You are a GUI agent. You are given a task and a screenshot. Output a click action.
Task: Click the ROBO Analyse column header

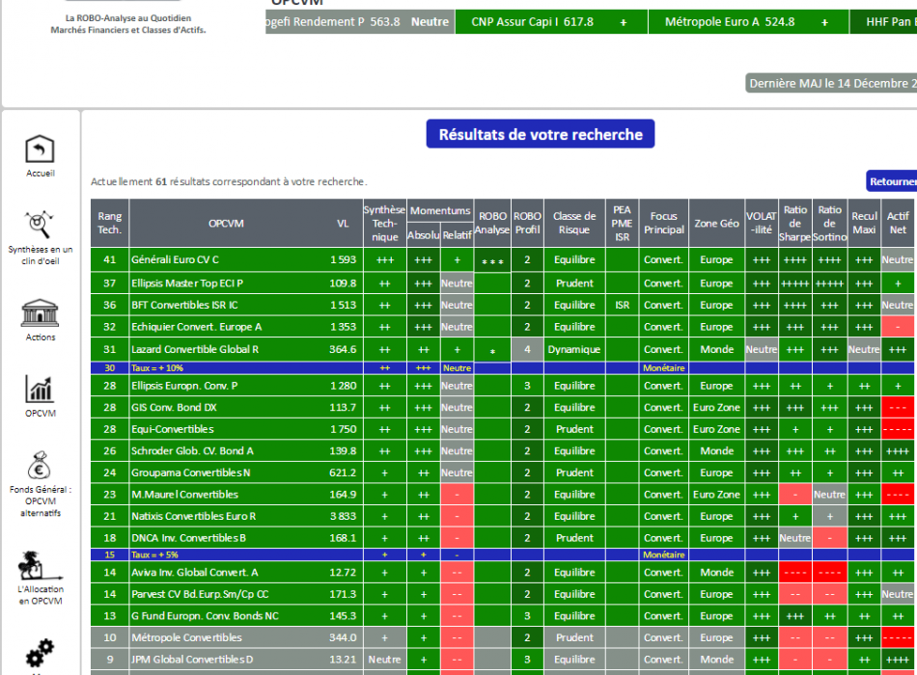[492, 224]
